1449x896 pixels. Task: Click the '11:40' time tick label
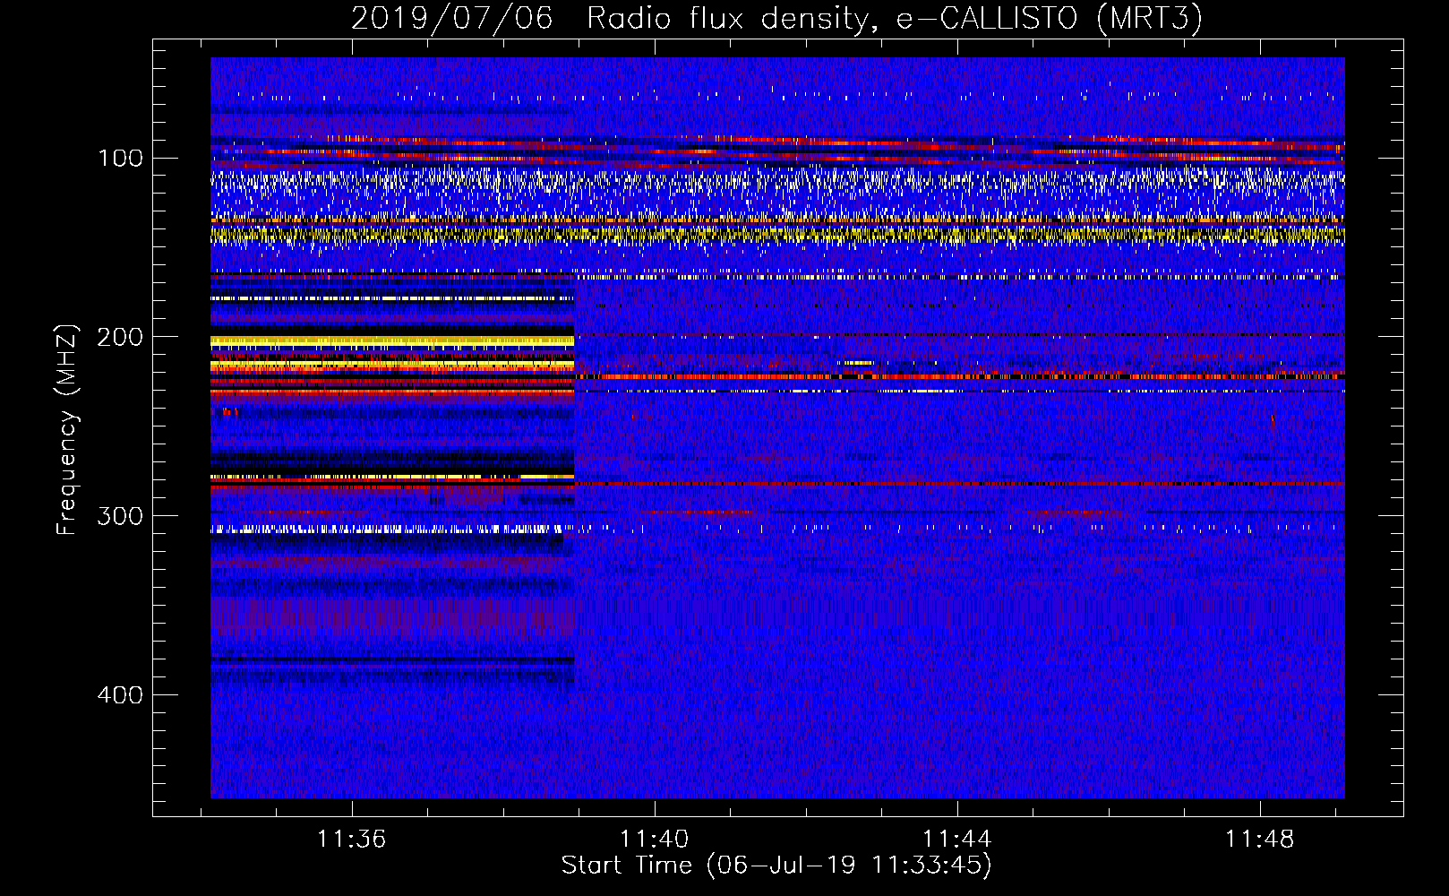[x=655, y=840]
